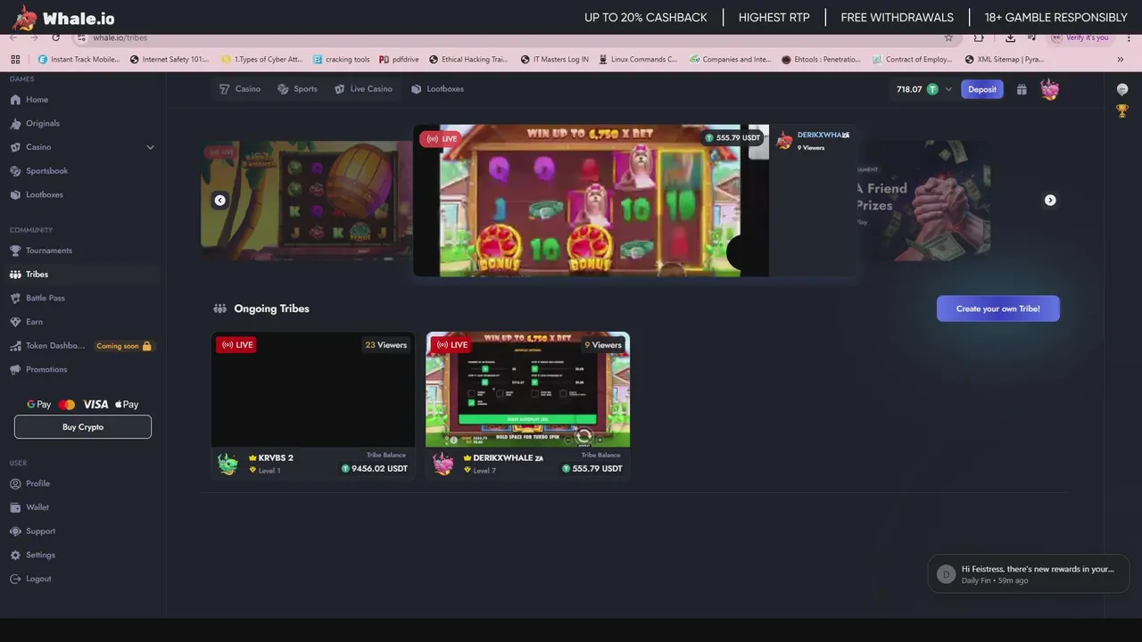1142x642 pixels.
Task: Open the user avatar menu
Action: pos(1049,89)
